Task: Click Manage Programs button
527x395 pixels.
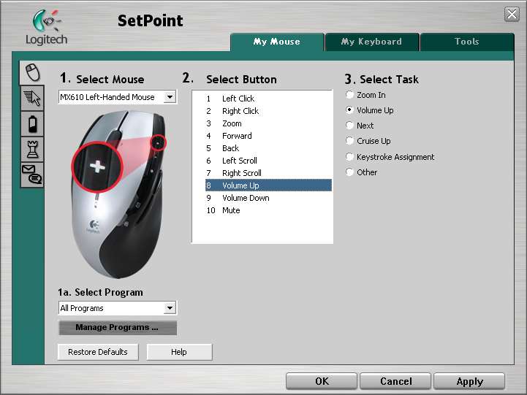Action: point(117,328)
